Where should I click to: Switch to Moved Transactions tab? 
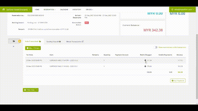coord(75,42)
